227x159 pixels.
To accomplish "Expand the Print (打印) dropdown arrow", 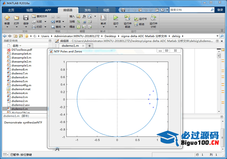I will pos(45,27).
